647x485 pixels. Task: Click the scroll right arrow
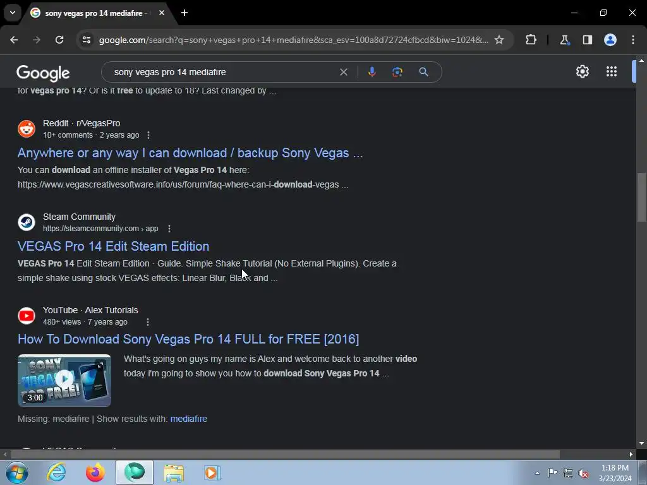631,455
